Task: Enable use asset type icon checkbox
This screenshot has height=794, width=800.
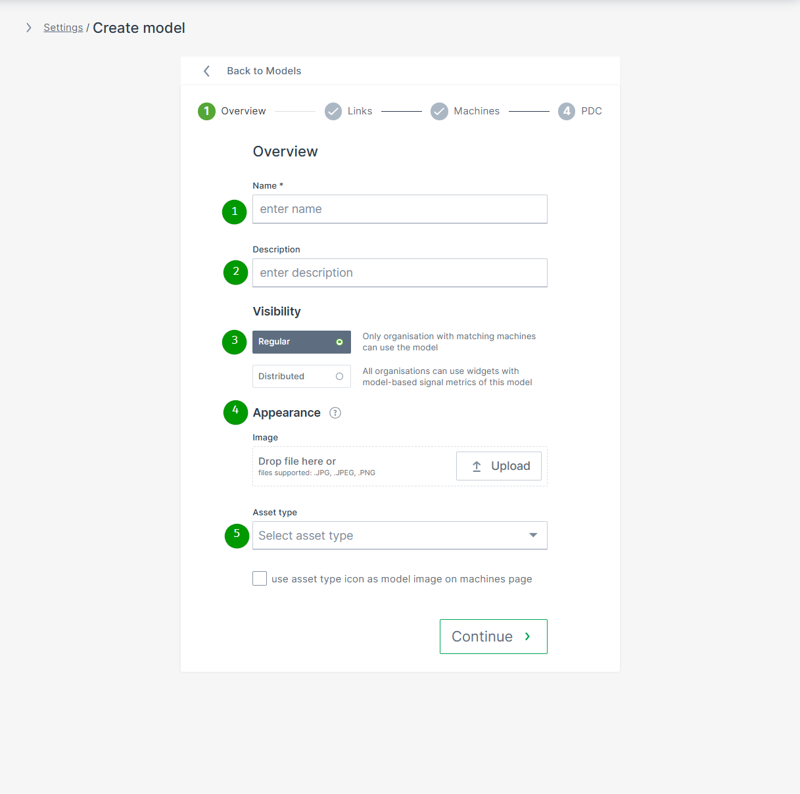Action: pos(260,578)
